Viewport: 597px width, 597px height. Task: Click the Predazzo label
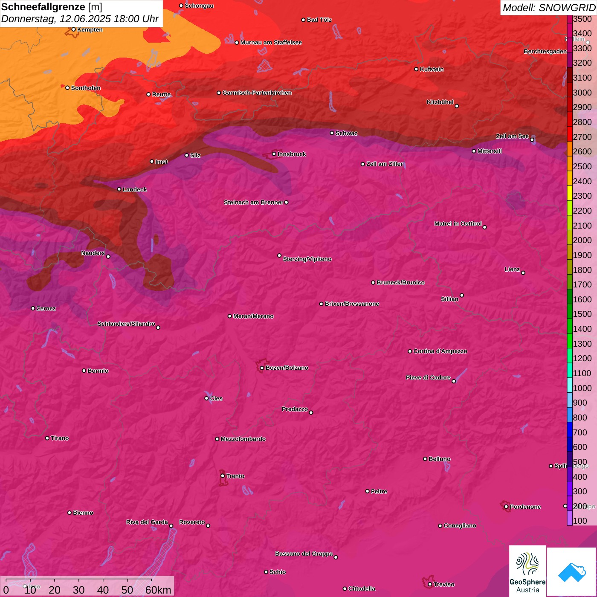295,409
